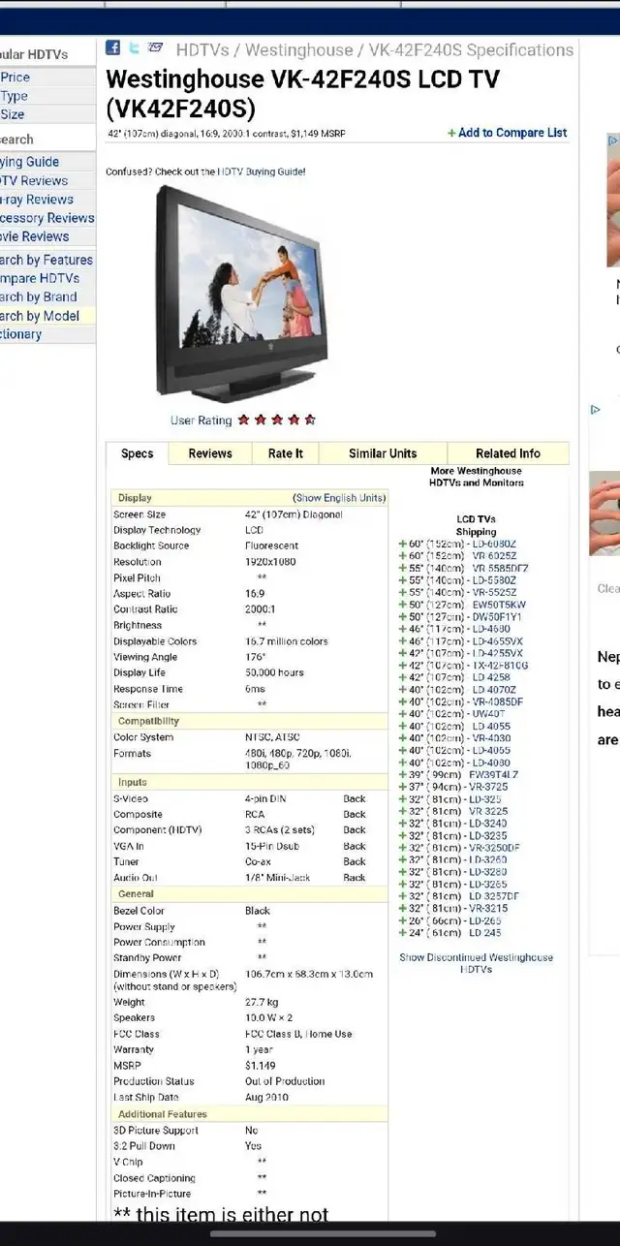The width and height of the screenshot is (620, 1246).
Task: Go to Westinghouse in the breadcrumb
Action: [x=298, y=50]
